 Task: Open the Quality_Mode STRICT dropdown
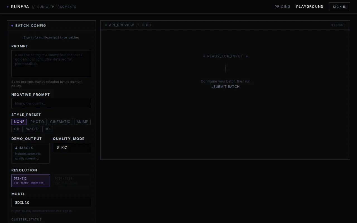point(72,147)
